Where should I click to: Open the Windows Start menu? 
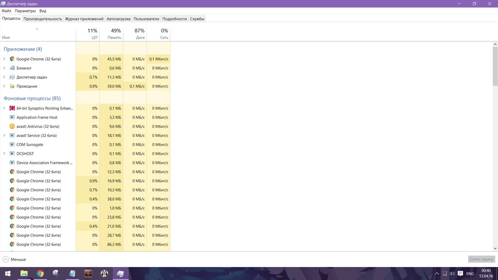[x=7, y=274]
